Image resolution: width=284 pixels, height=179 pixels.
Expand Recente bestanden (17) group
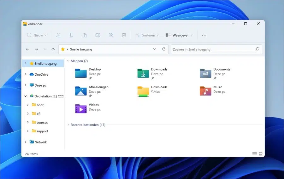click(68, 125)
